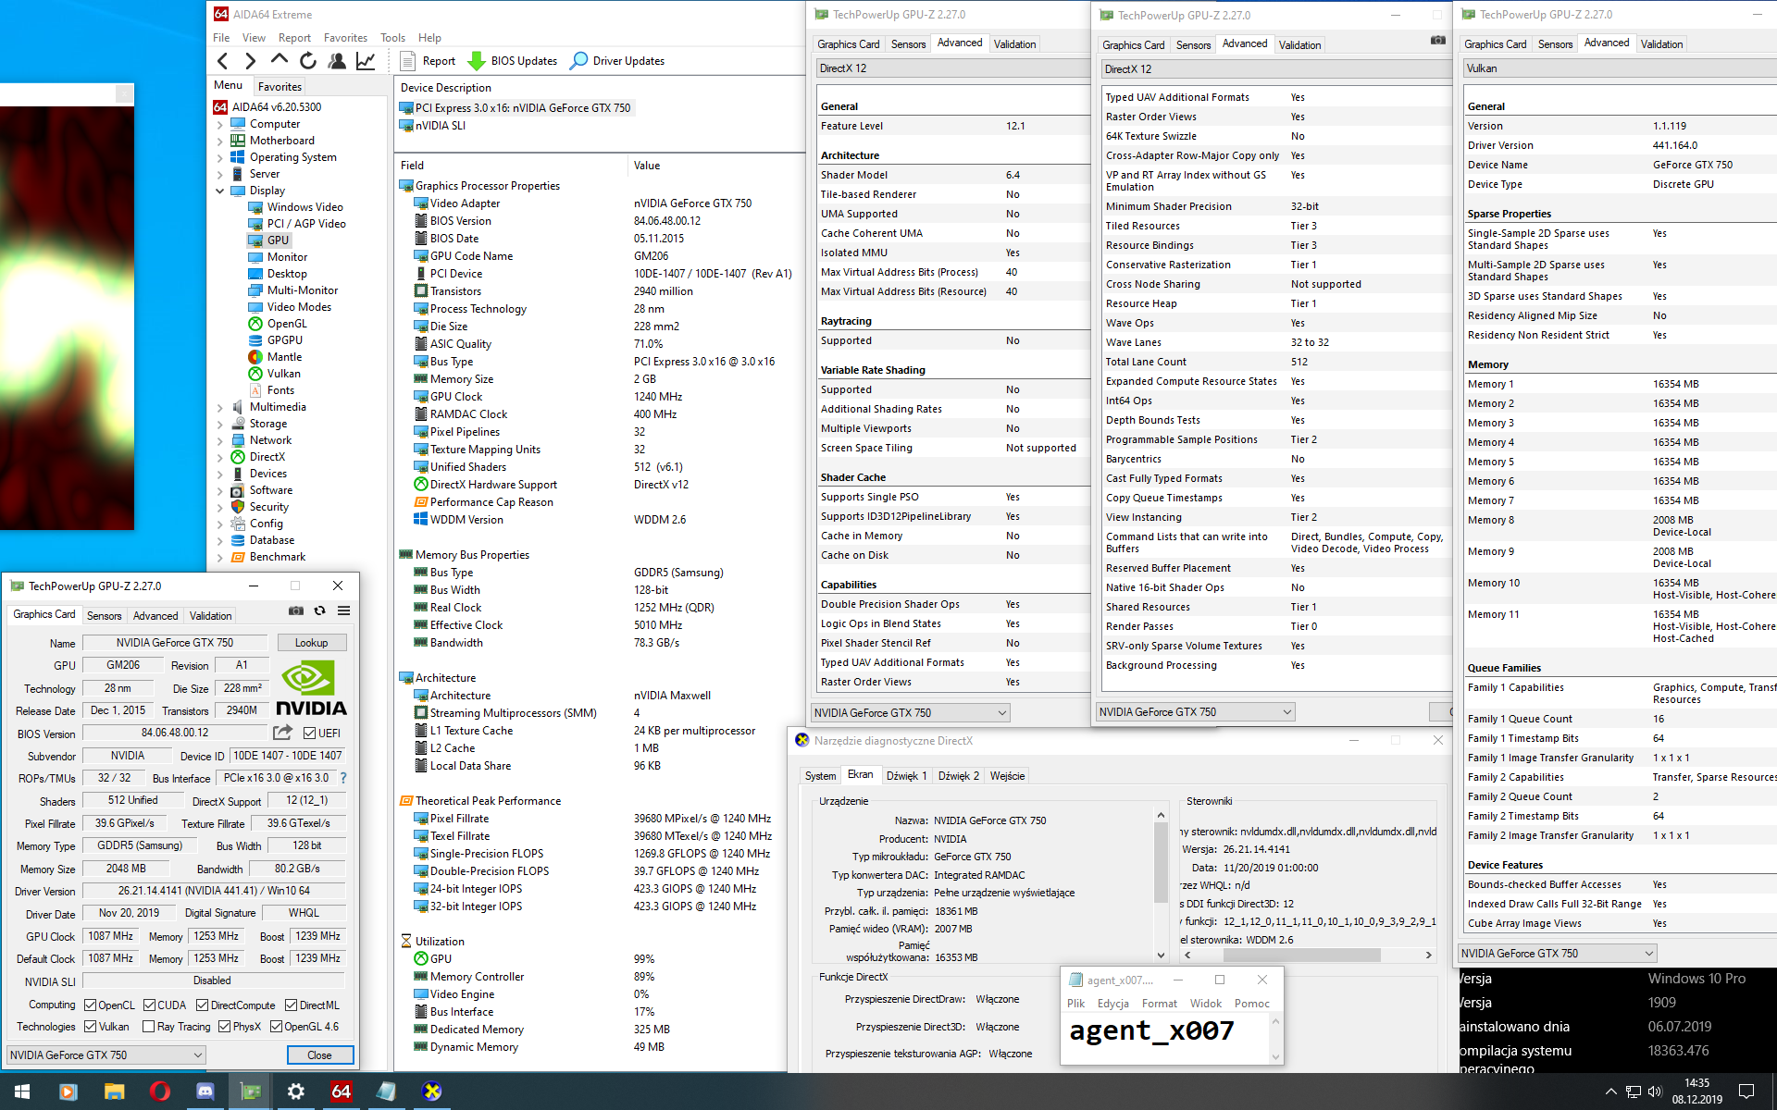Click AIDA64 user profile toolbar icon
The height and width of the screenshot is (1110, 1777).
click(337, 61)
